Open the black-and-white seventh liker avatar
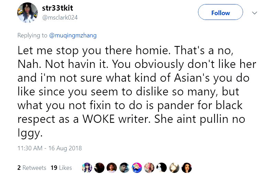This screenshot has width=275, height=175. [x=162, y=167]
